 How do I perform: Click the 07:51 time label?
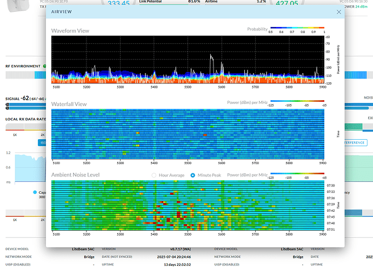click(331, 230)
